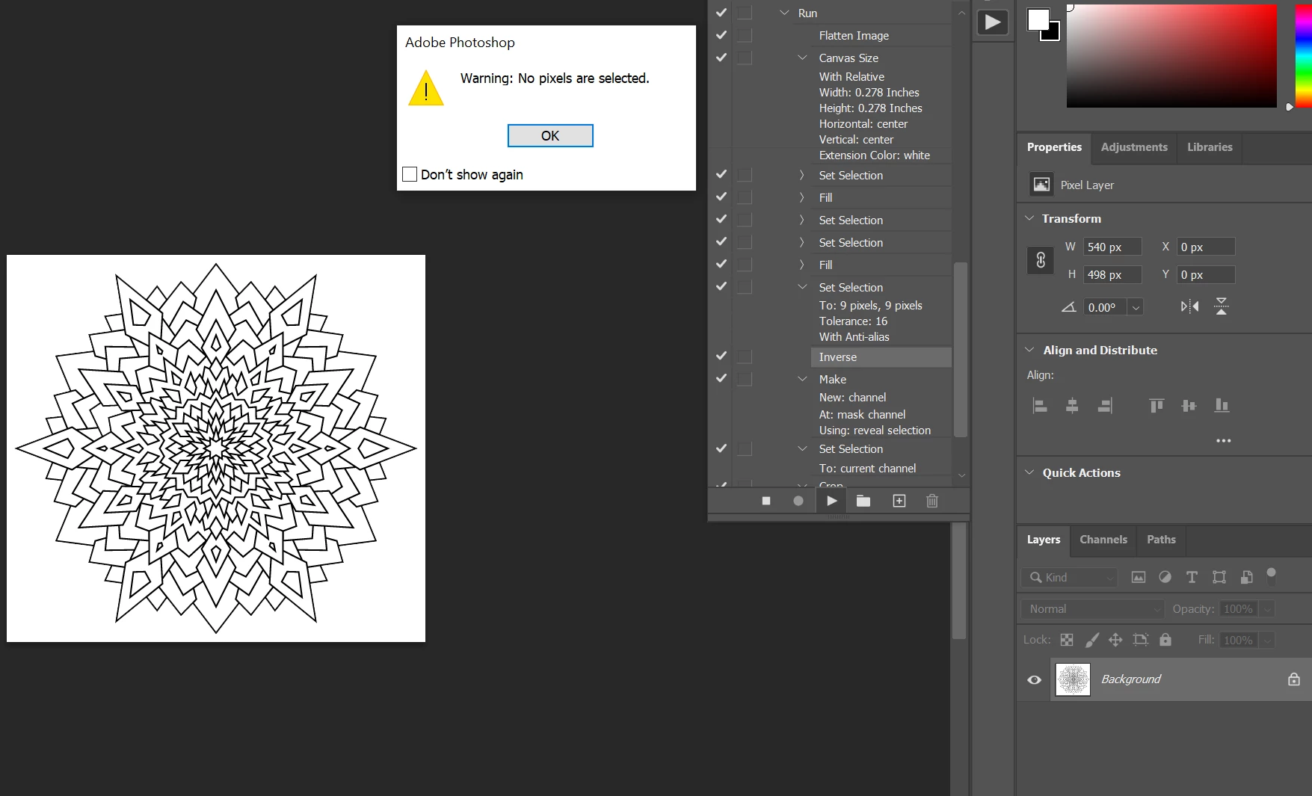Image resolution: width=1312 pixels, height=796 pixels.
Task: Collapse the Canvas Size step
Action: [802, 58]
